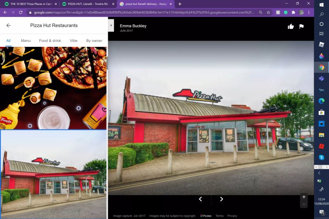Open Skype on taskbar
The width and height of the screenshot is (329, 219).
pos(322,157)
